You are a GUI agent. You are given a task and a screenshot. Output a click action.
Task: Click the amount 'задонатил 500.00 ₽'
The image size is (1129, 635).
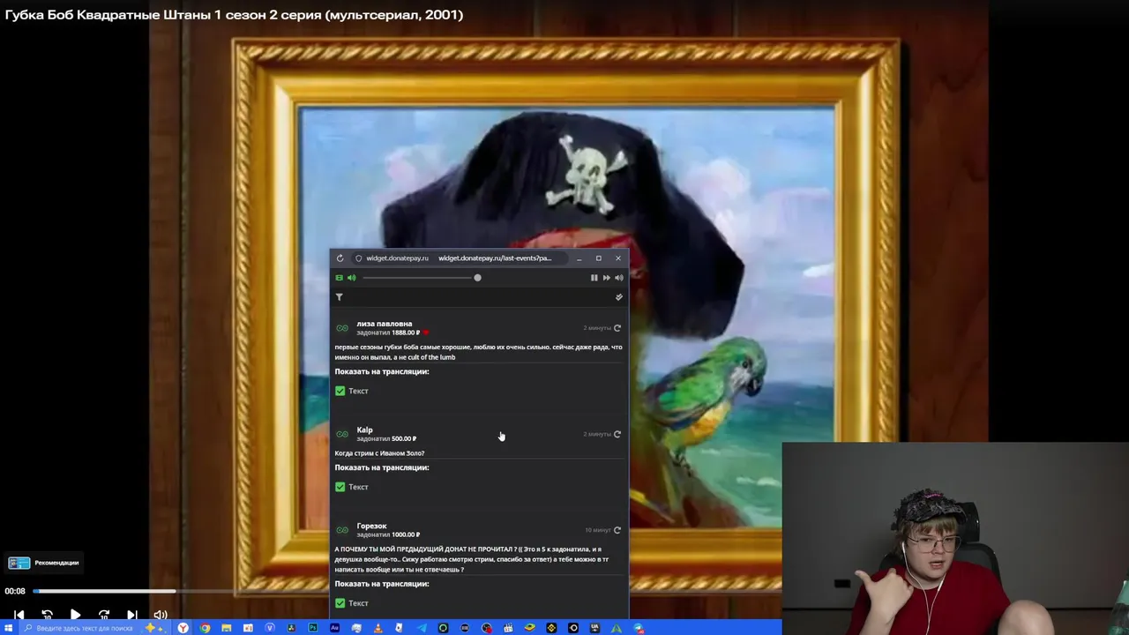386,438
